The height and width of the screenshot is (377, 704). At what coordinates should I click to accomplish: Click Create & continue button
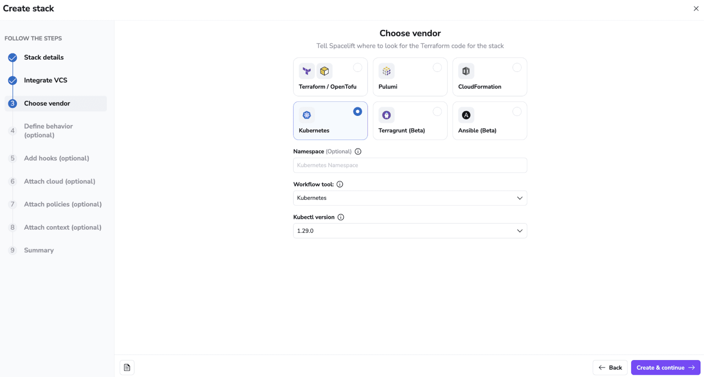coord(665,367)
